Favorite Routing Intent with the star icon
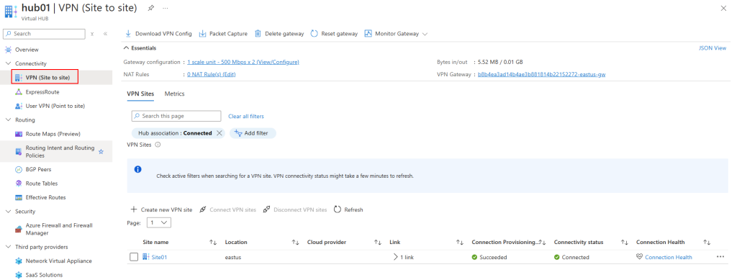The width and height of the screenshot is (737, 280). (101, 152)
